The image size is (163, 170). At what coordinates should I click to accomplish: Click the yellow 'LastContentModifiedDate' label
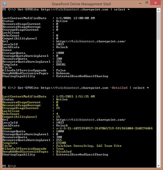pos(24,97)
